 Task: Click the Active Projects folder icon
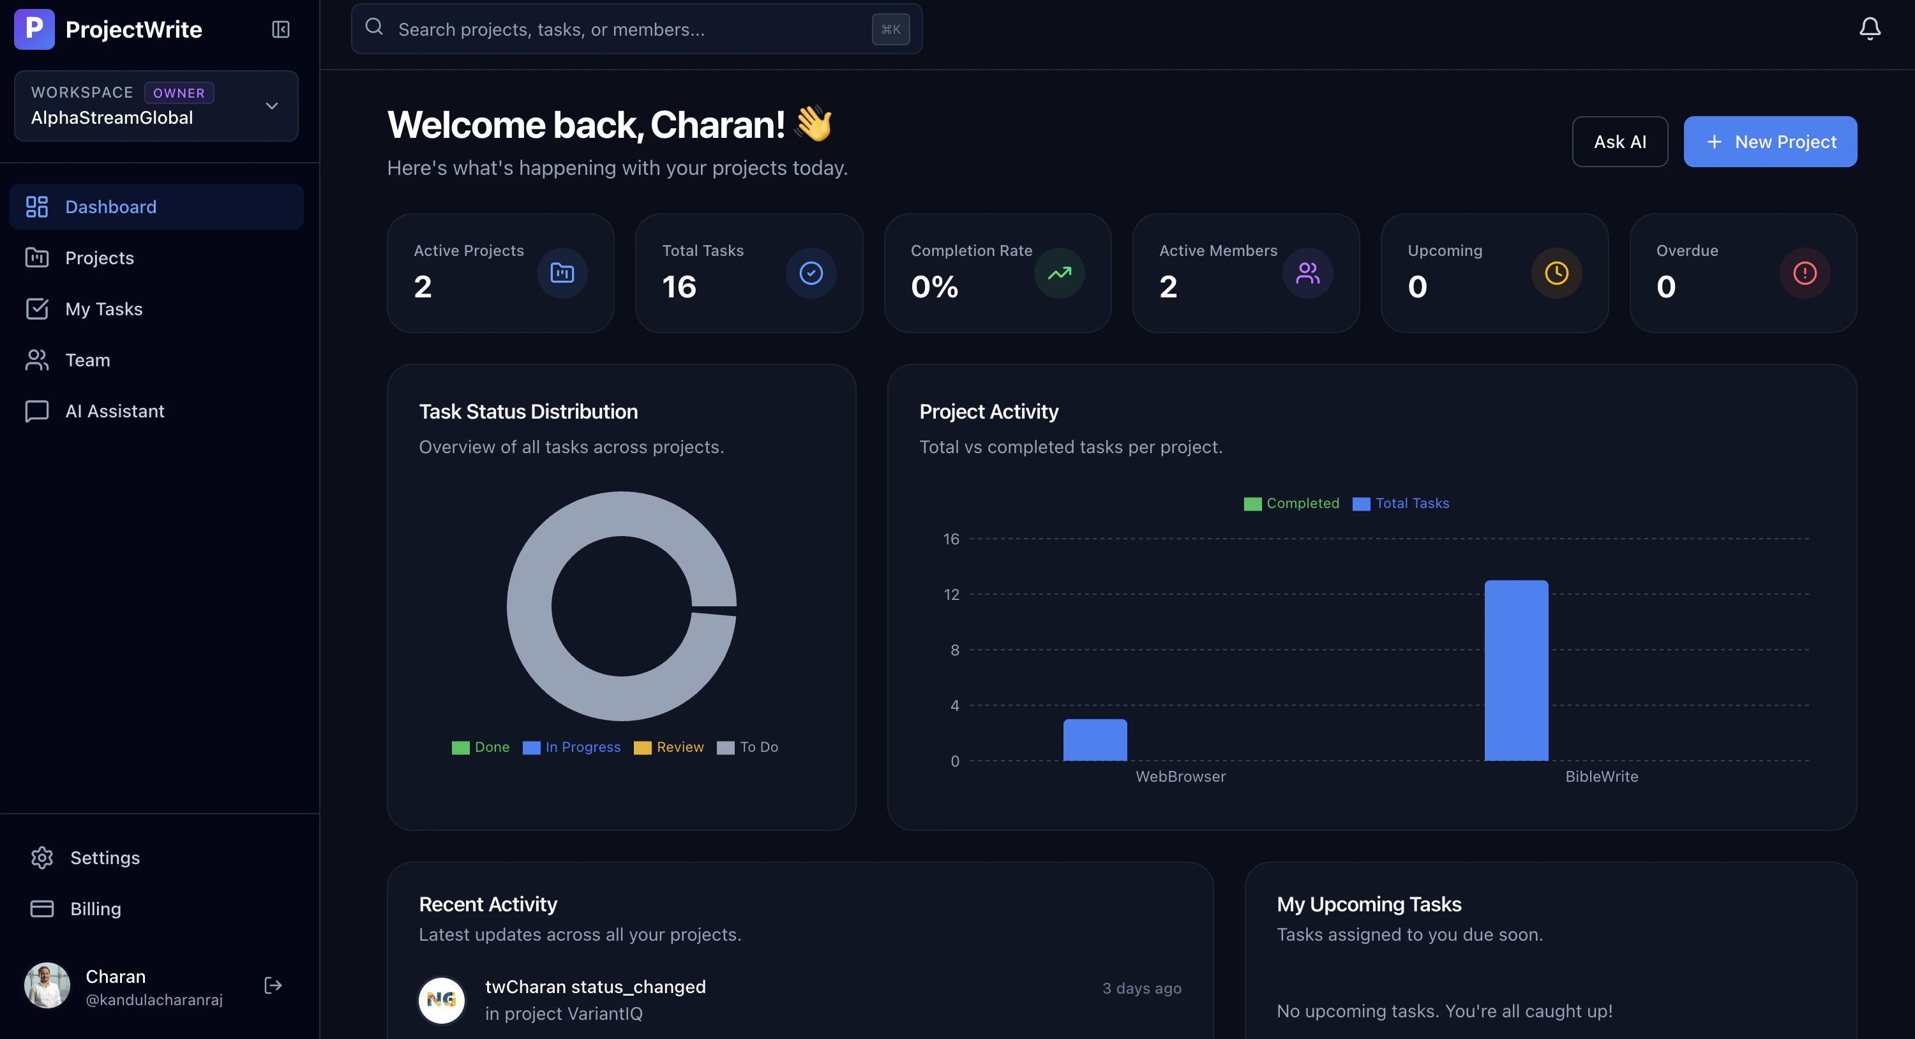562,273
